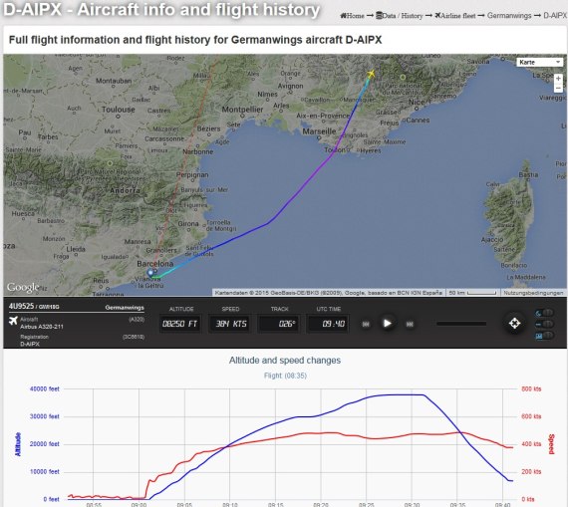Click the Marseille label on the map
The image size is (568, 507).
click(319, 131)
